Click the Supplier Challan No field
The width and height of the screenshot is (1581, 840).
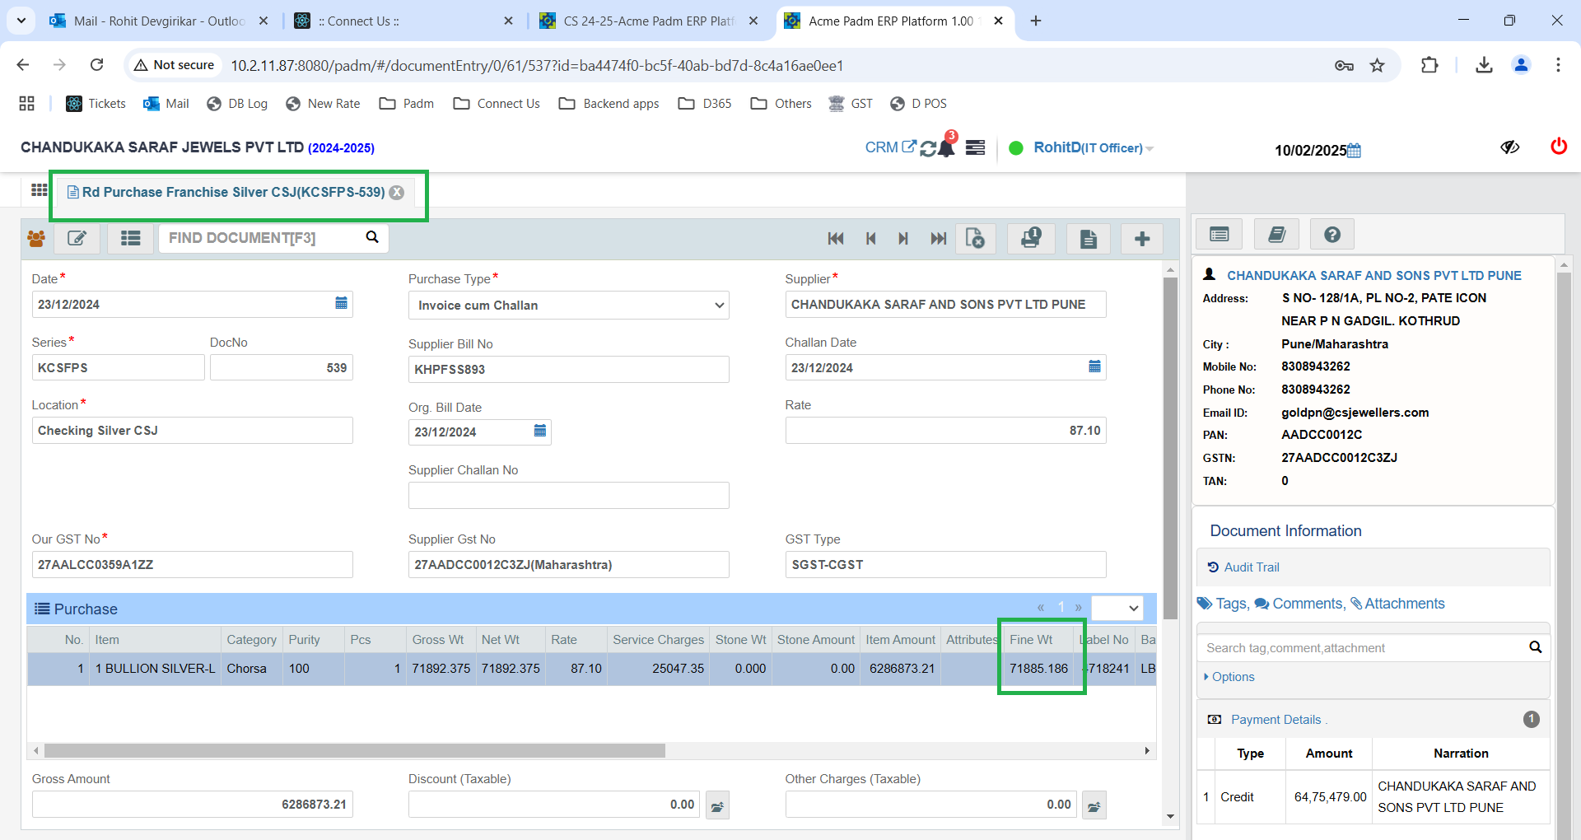569,496
